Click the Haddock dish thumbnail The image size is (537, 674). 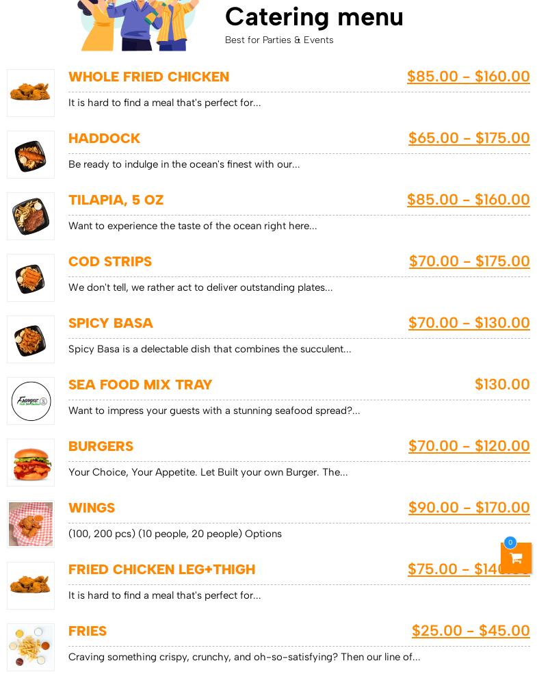point(31,155)
